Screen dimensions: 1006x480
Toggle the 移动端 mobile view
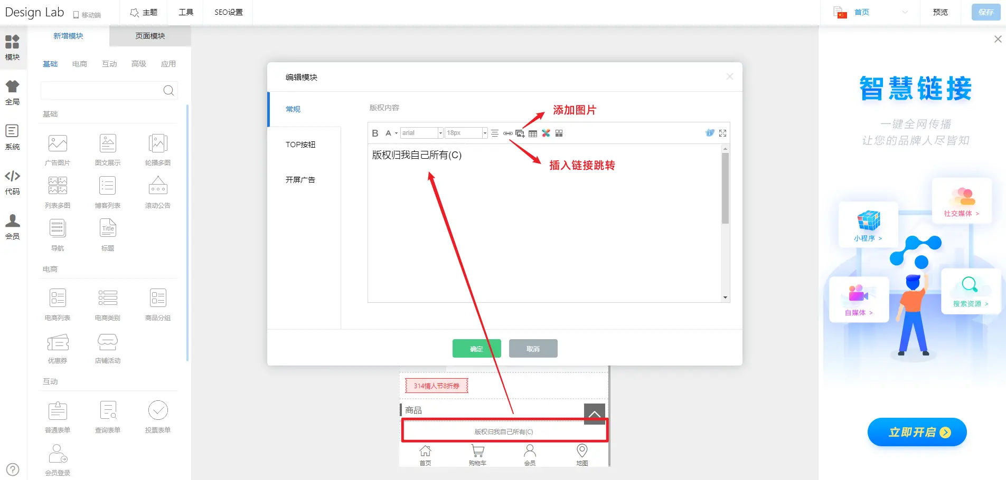[x=87, y=15]
